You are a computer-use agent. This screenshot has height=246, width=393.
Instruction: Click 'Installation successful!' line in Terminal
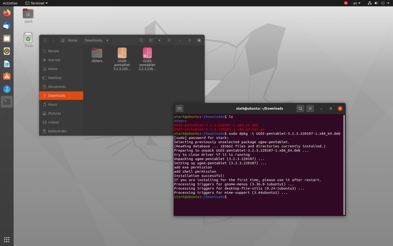pos(199,176)
